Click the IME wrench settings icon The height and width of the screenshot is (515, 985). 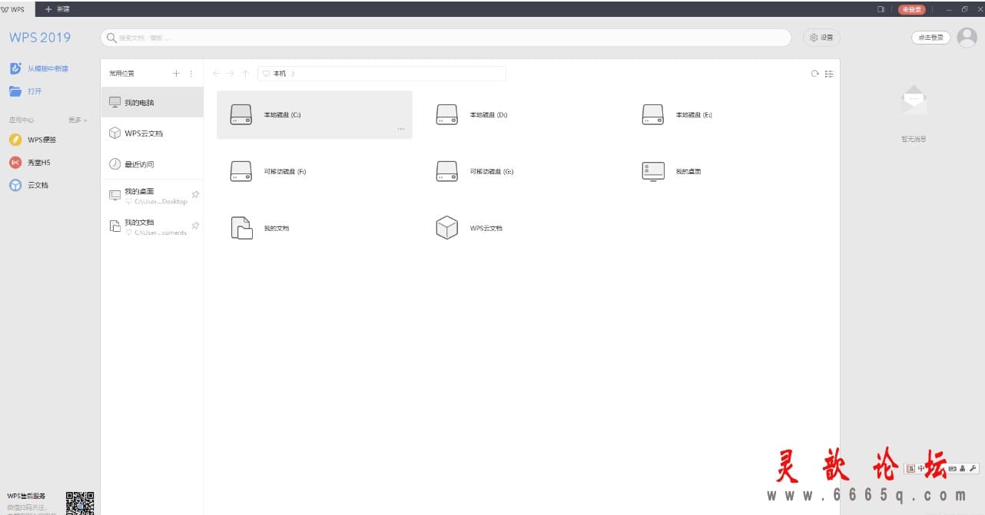click(973, 468)
